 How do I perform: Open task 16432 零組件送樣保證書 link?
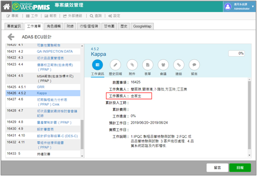click(50, 145)
